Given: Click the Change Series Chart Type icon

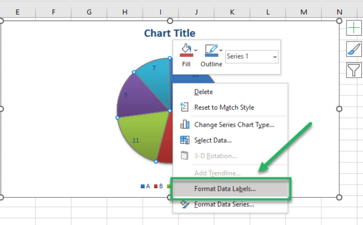Looking at the screenshot, I should coord(185,124).
